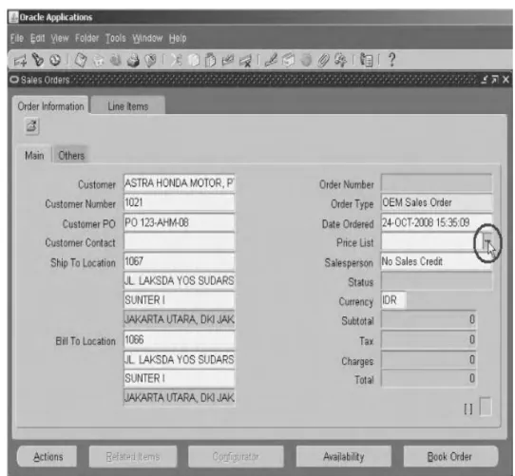
Task: Click the folder icon under the Order Information tab
Action: click(x=32, y=125)
